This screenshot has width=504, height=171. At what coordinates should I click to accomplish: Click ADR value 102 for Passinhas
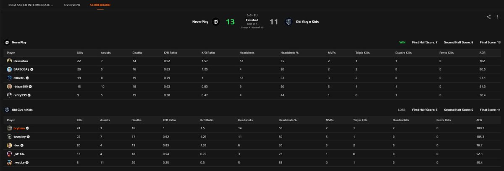pyautogui.click(x=482, y=61)
